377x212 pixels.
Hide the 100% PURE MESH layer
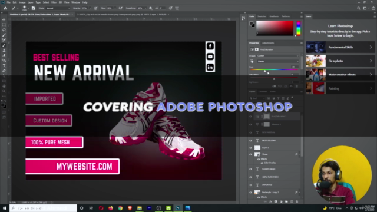(250, 177)
